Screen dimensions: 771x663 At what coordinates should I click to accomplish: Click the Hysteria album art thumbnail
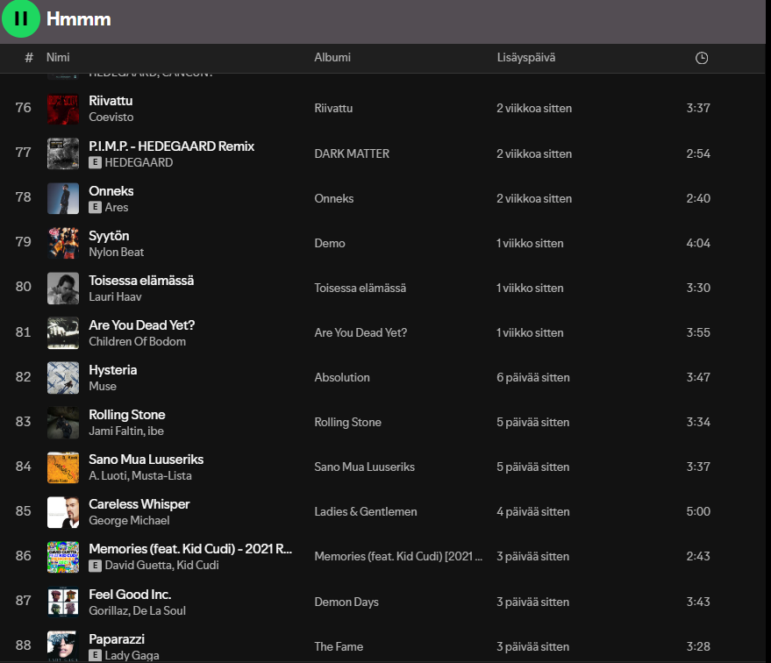pos(63,377)
